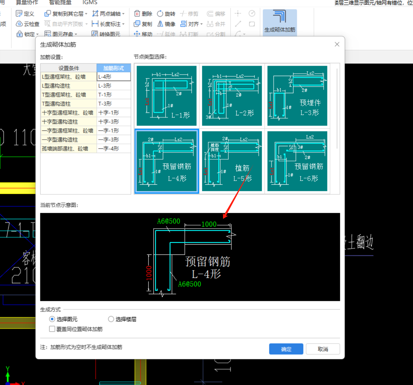The width and height of the screenshot is (413, 385).
Task: Select the 一字-3形 cell
Action: point(114,140)
